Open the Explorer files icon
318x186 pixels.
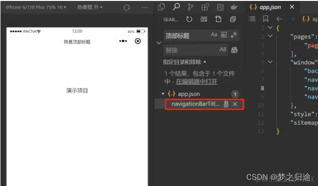(161, 7)
